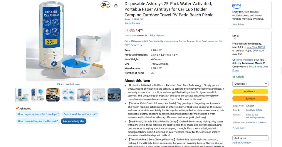Select the second product thumbnail image
The image size is (282, 147).
(38, 95)
